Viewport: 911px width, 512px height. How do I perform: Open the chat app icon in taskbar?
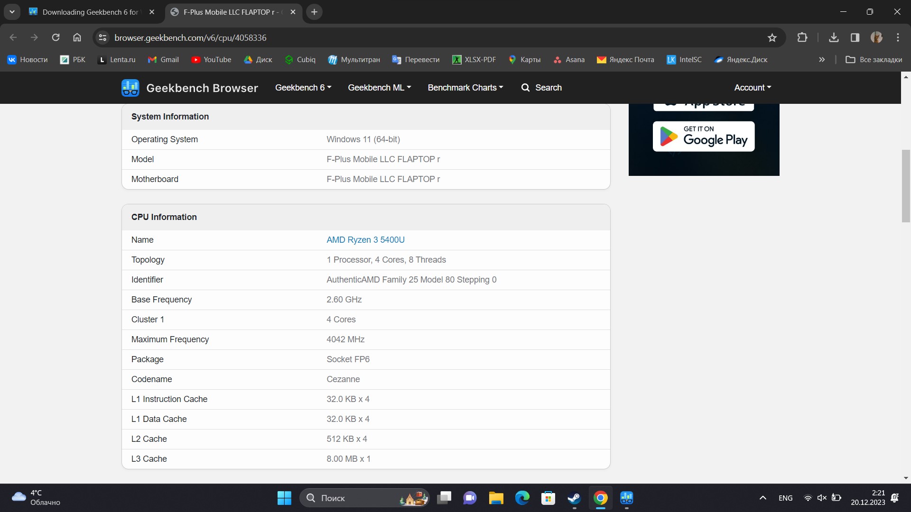(x=470, y=498)
